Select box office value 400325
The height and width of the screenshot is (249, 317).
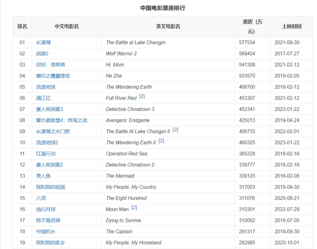click(x=247, y=143)
